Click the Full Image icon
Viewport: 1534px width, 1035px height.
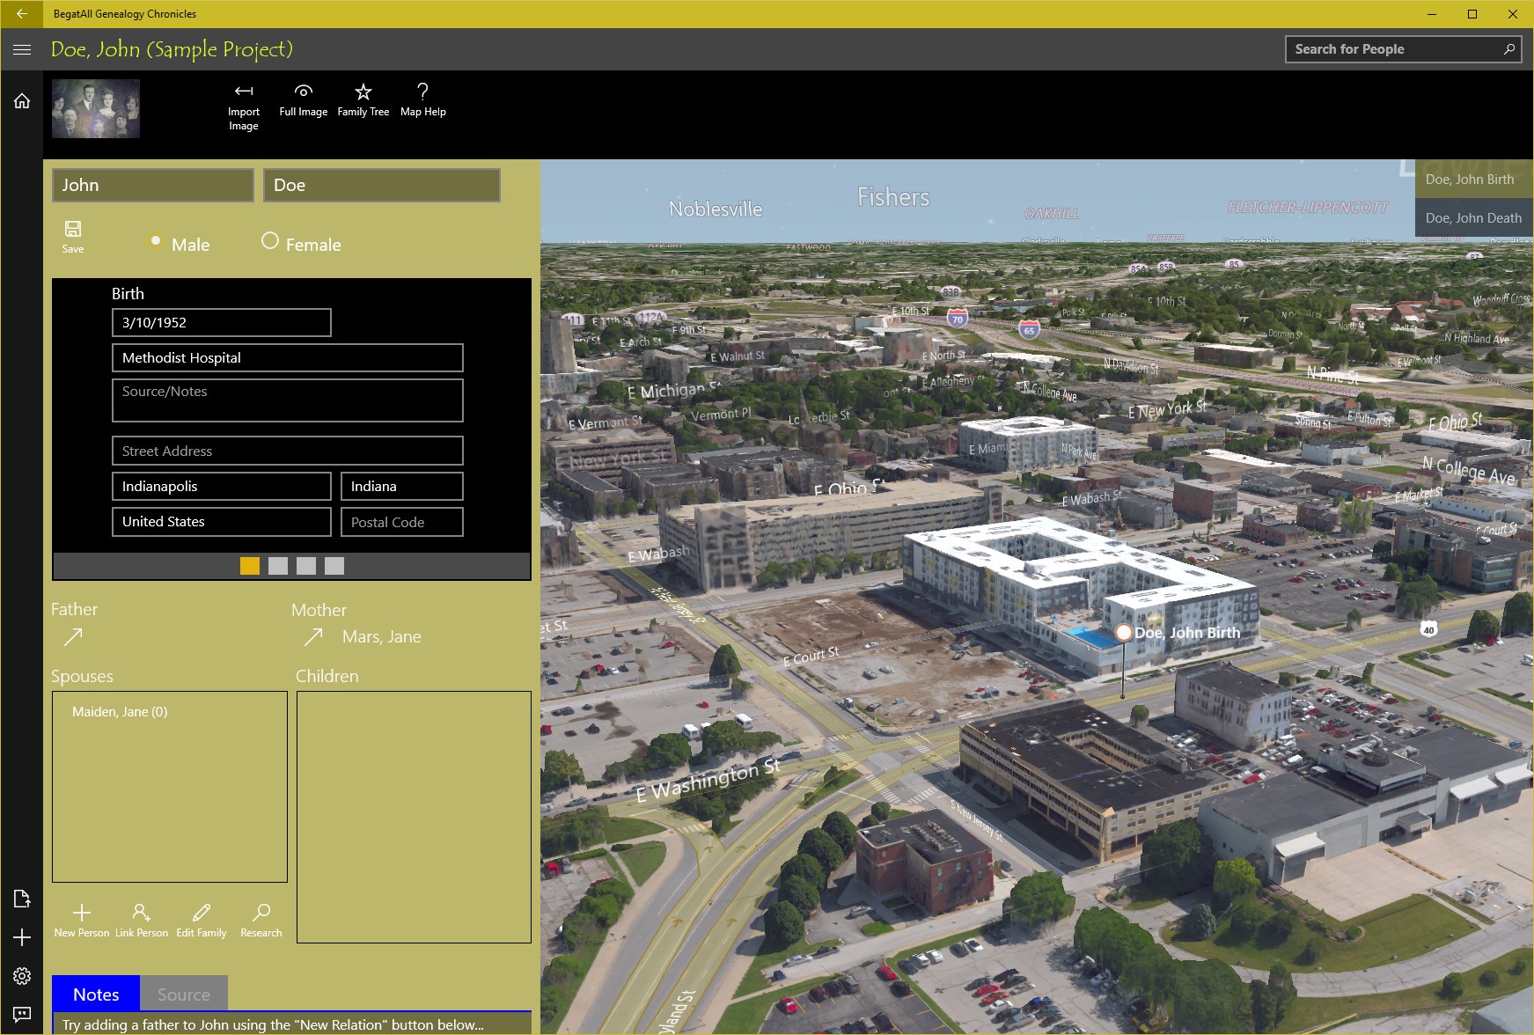(303, 99)
